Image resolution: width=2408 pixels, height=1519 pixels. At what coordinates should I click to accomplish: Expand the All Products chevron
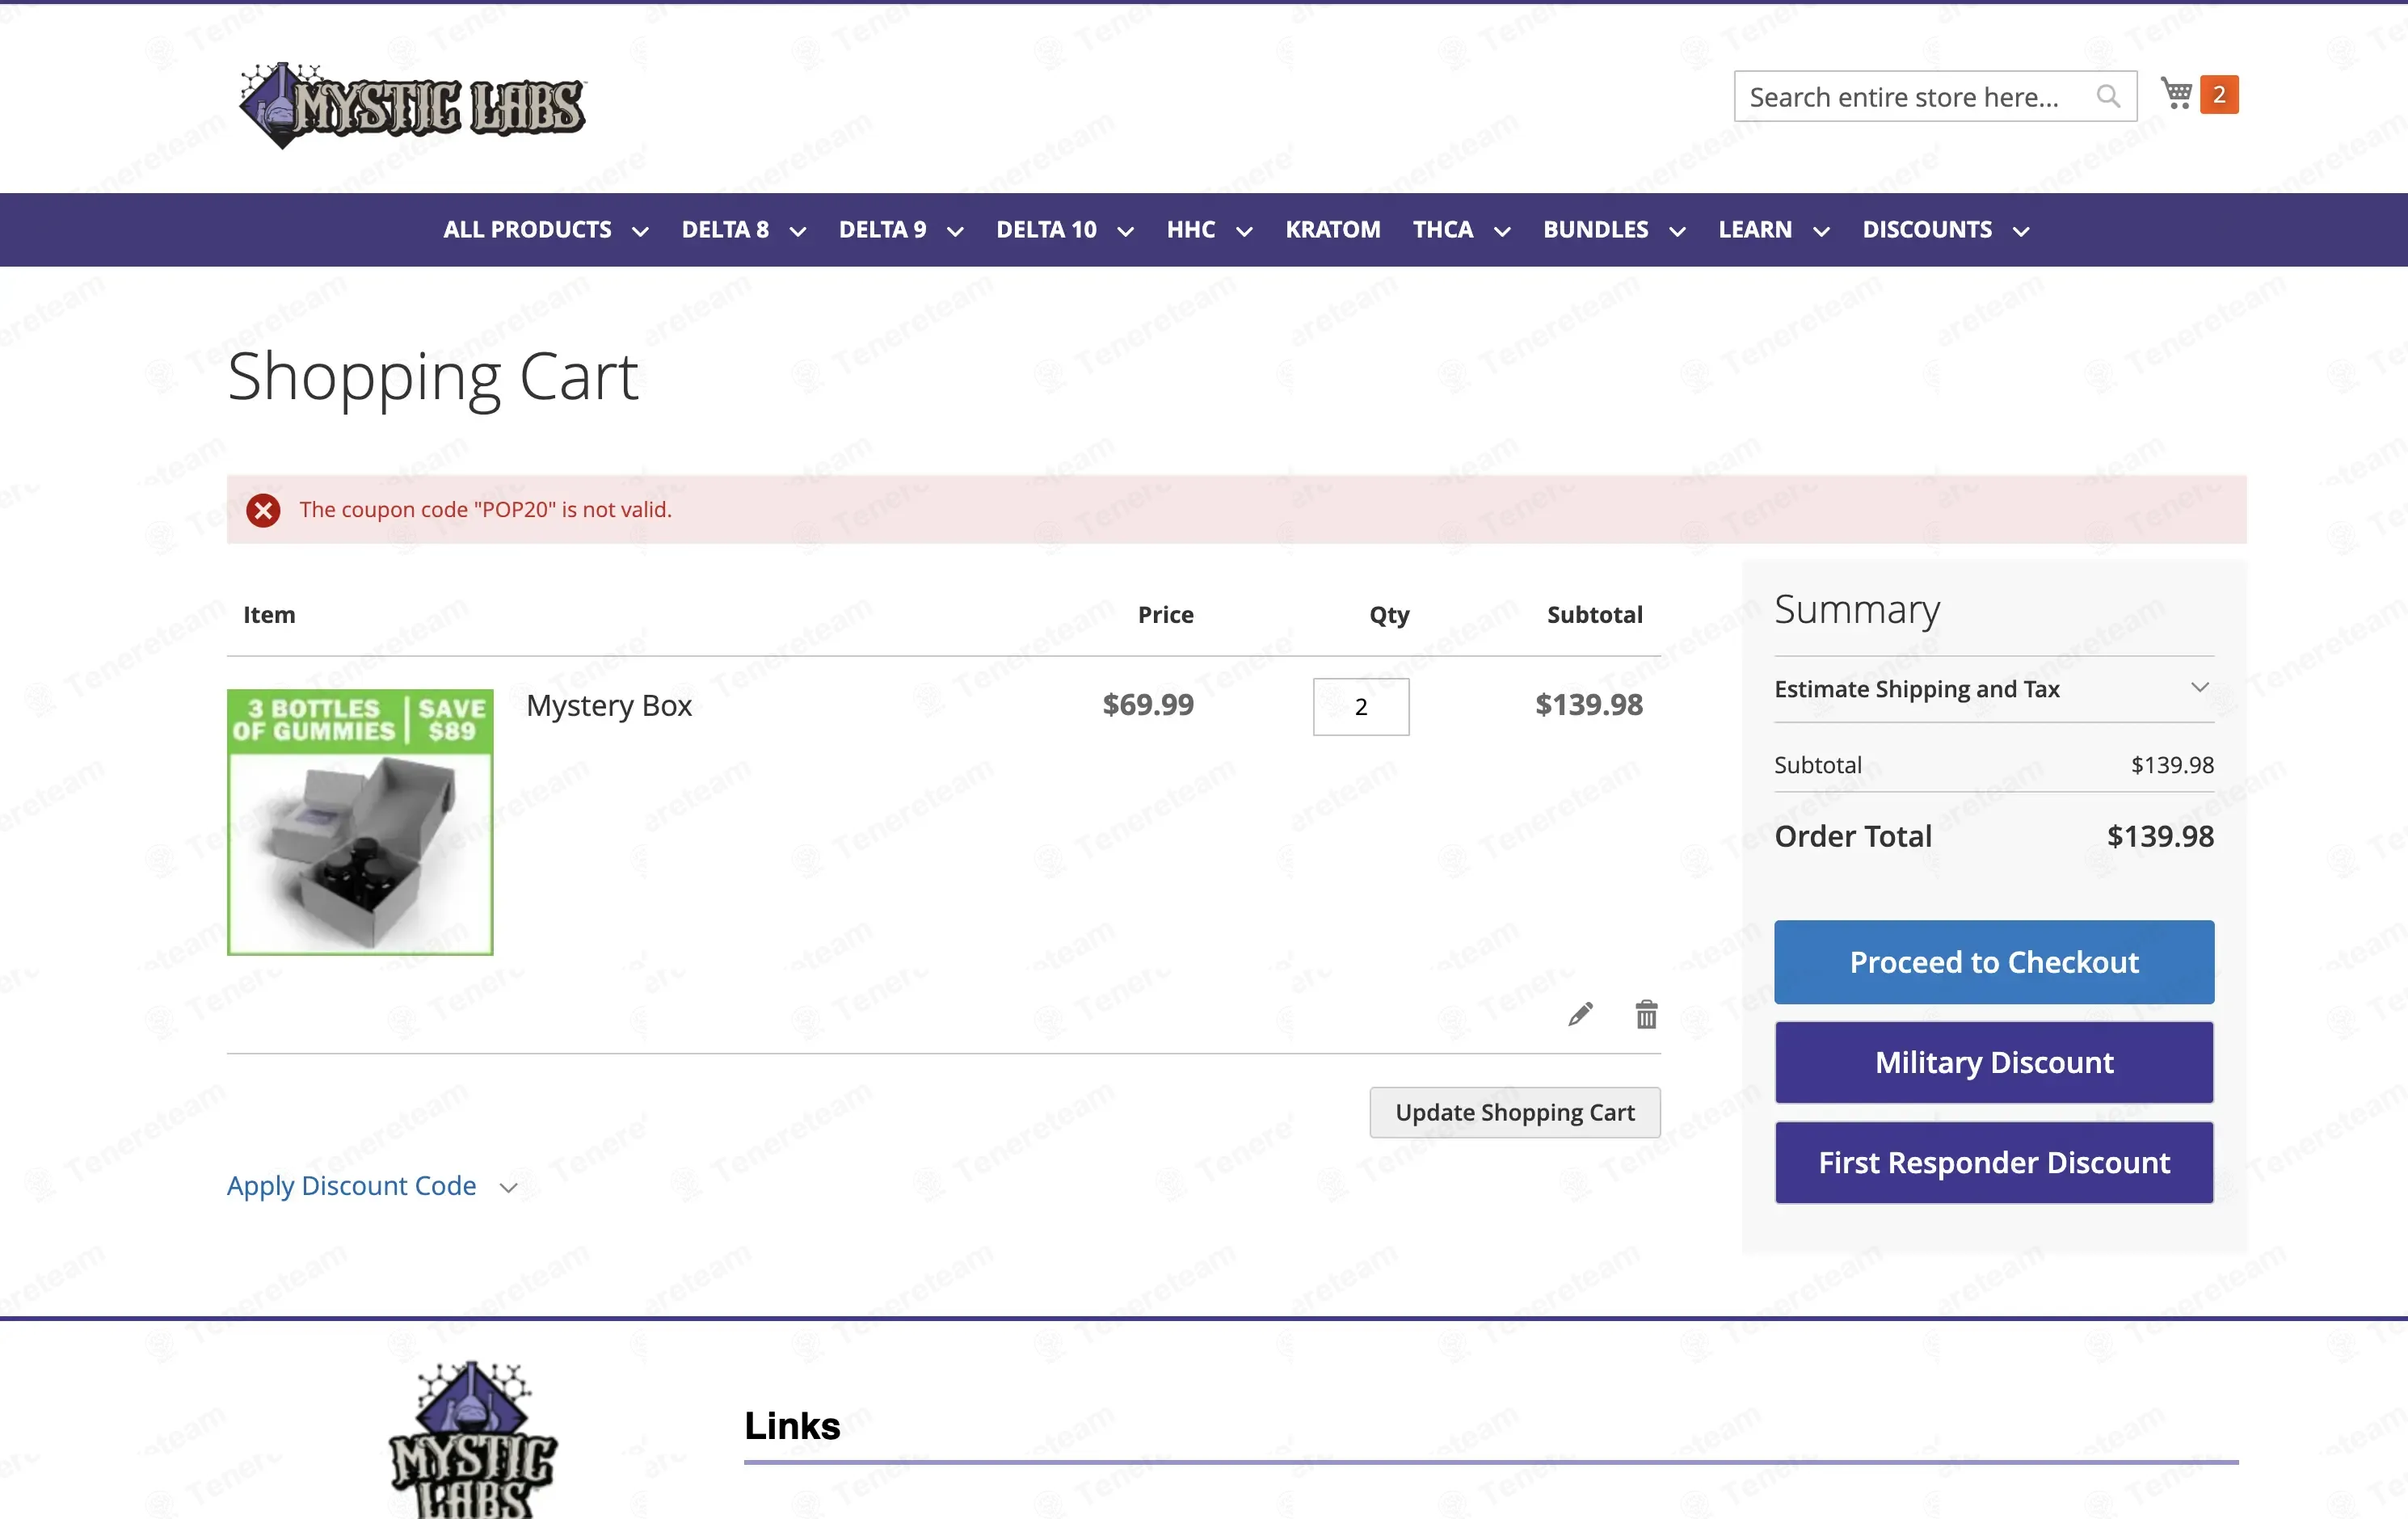pos(640,232)
